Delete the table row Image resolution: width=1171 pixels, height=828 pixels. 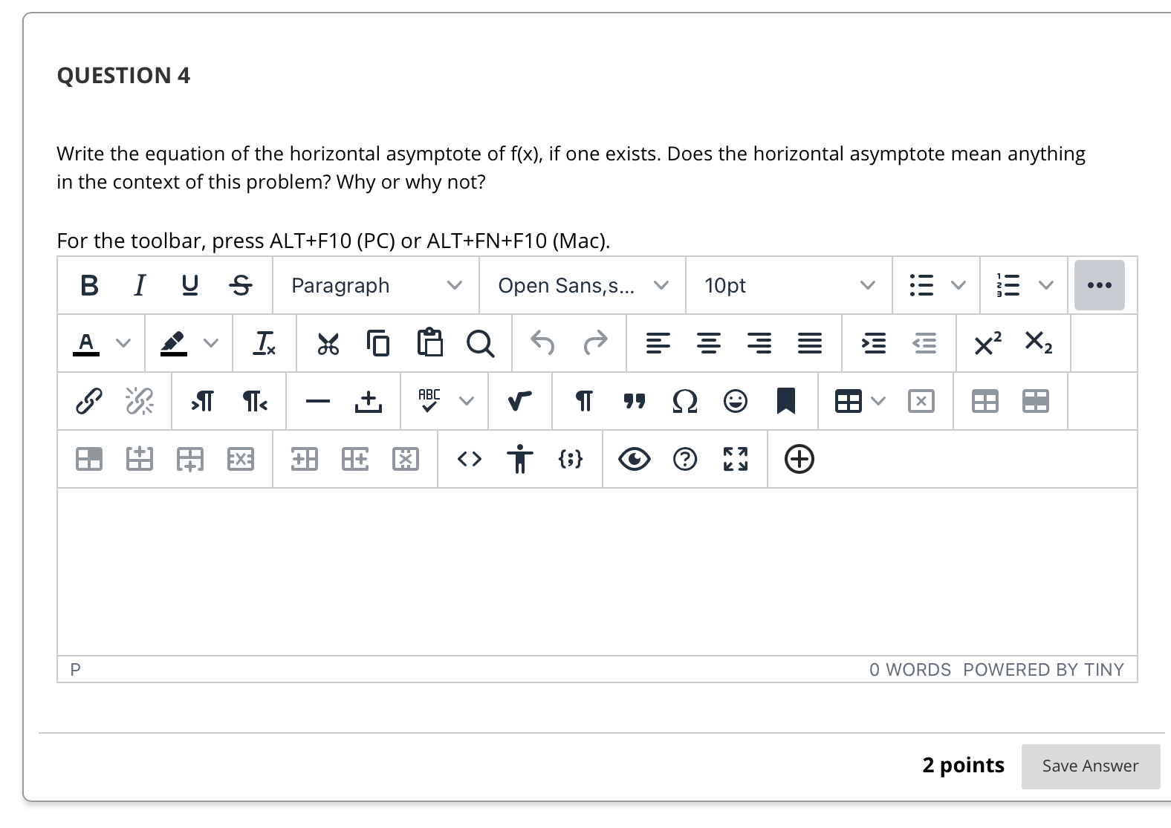click(241, 459)
